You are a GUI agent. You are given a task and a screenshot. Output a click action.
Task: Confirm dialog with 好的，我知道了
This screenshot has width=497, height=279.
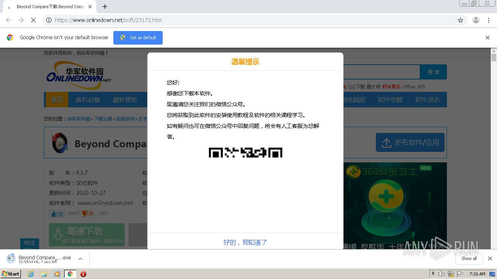point(245,242)
